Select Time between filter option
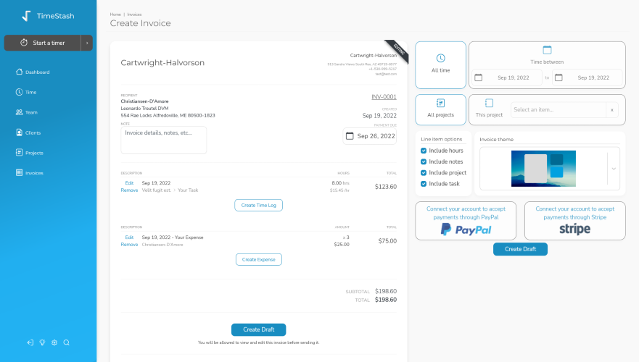 [547, 55]
